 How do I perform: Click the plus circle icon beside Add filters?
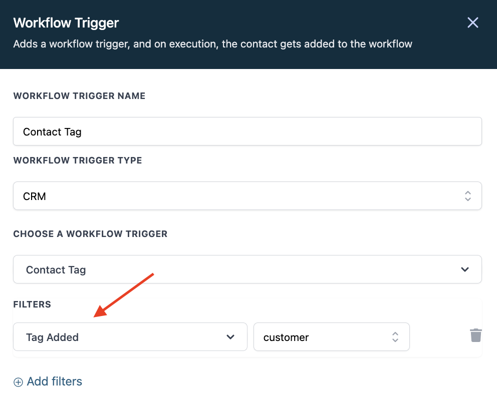point(18,382)
